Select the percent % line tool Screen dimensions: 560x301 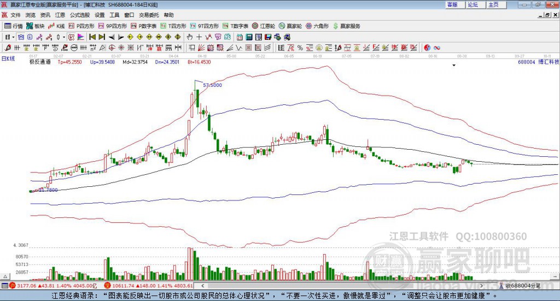(300, 48)
